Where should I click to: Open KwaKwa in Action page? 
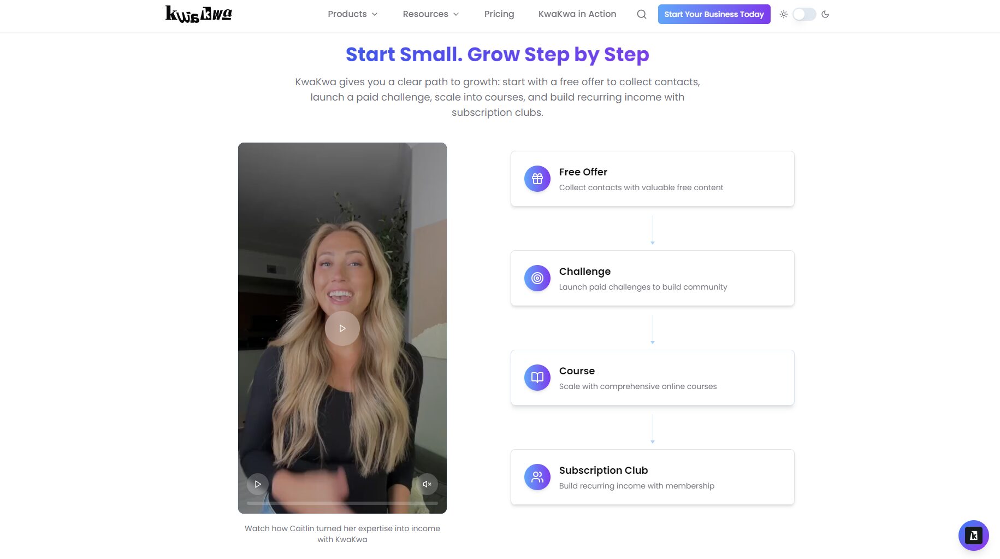coord(577,14)
